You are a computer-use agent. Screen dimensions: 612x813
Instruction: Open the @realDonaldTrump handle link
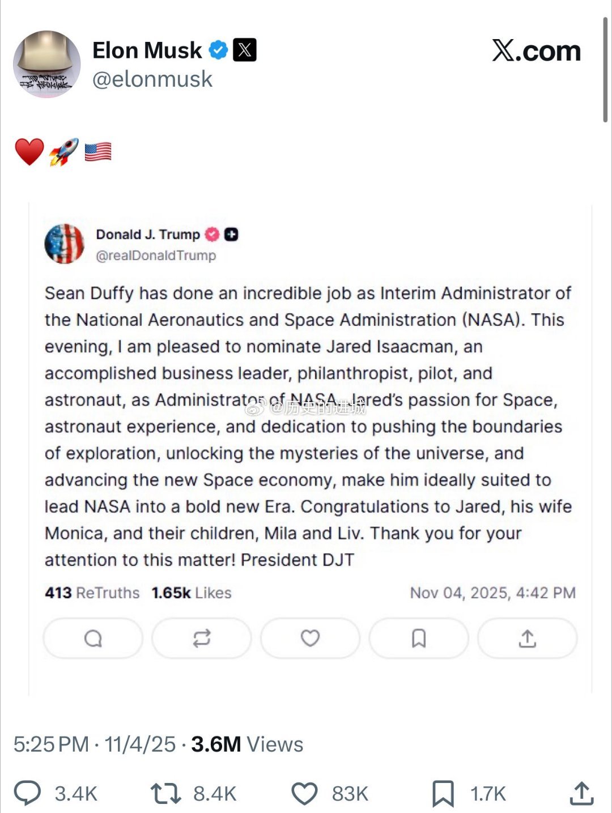coord(156,256)
